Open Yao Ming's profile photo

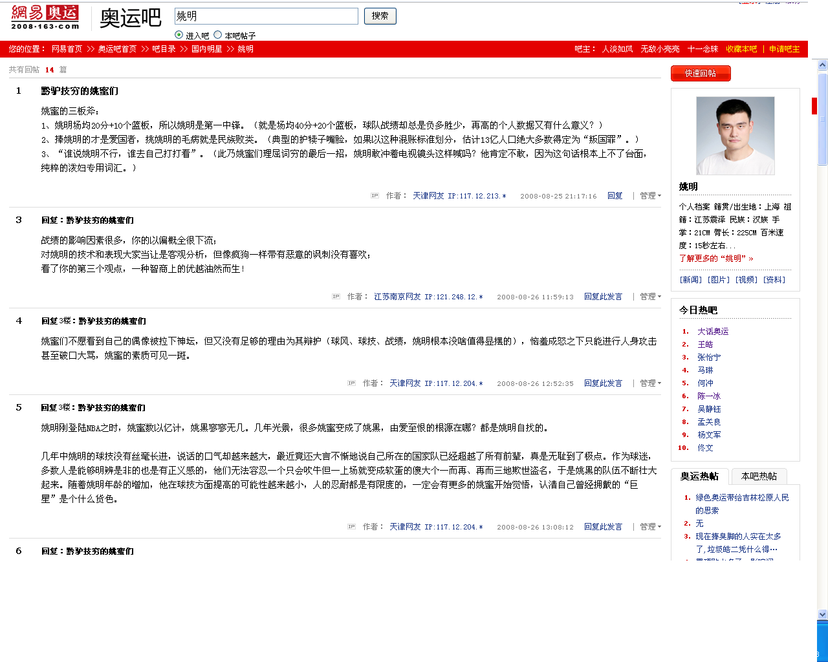[x=735, y=136]
